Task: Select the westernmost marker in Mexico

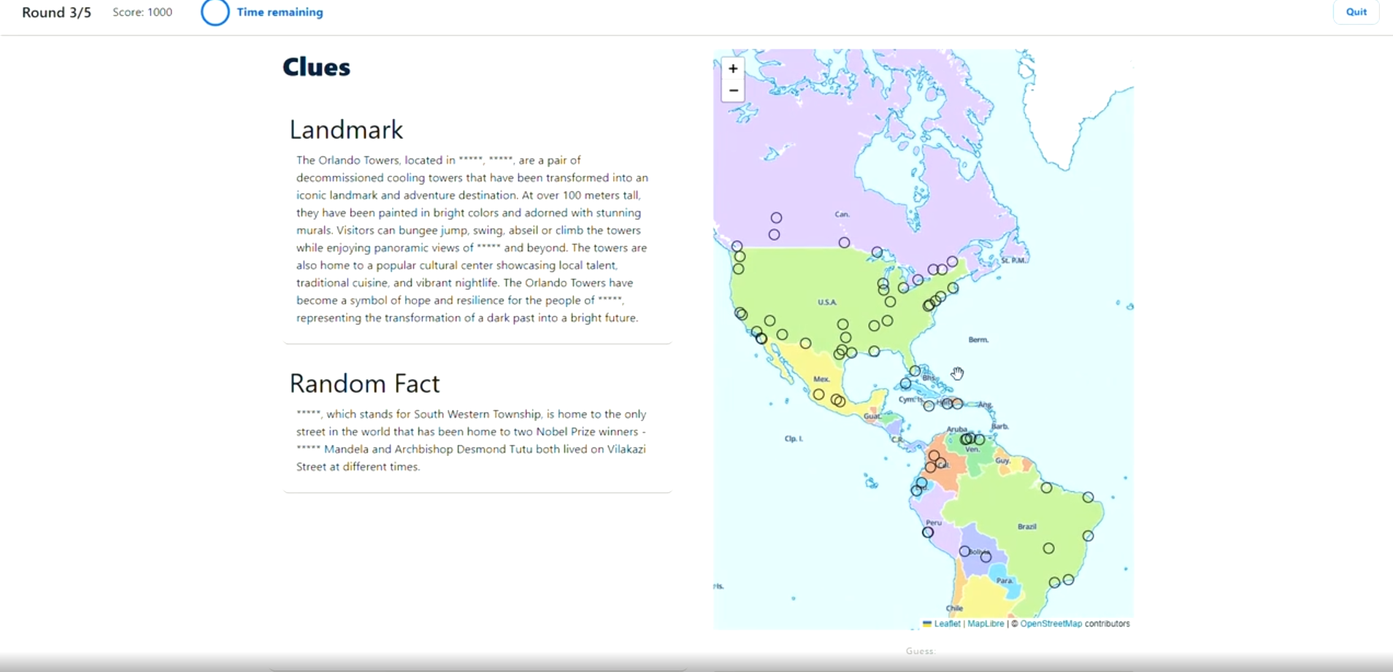Action: pos(818,395)
